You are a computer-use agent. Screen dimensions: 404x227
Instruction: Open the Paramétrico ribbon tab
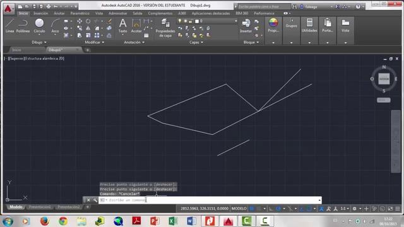pos(80,13)
